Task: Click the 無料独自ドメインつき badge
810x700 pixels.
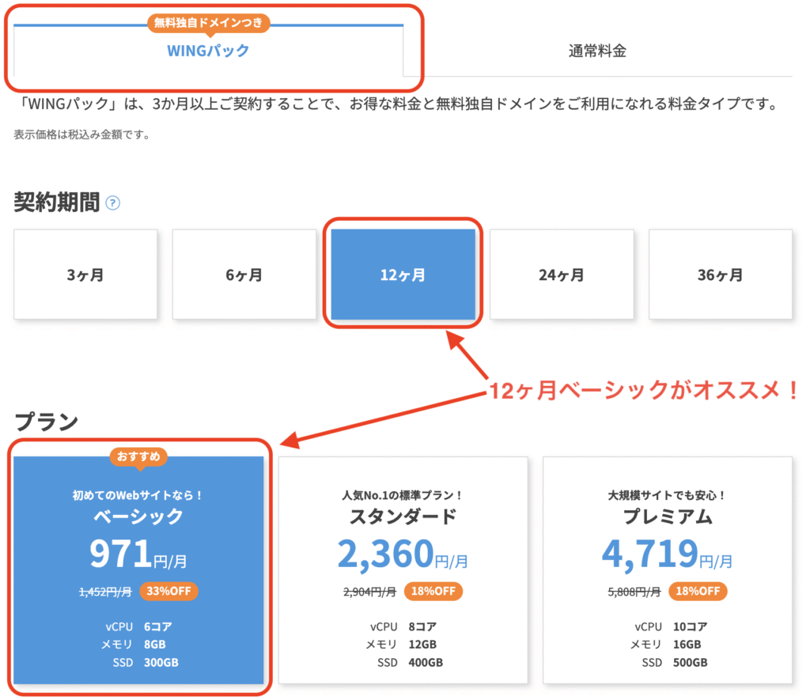Action: click(209, 23)
